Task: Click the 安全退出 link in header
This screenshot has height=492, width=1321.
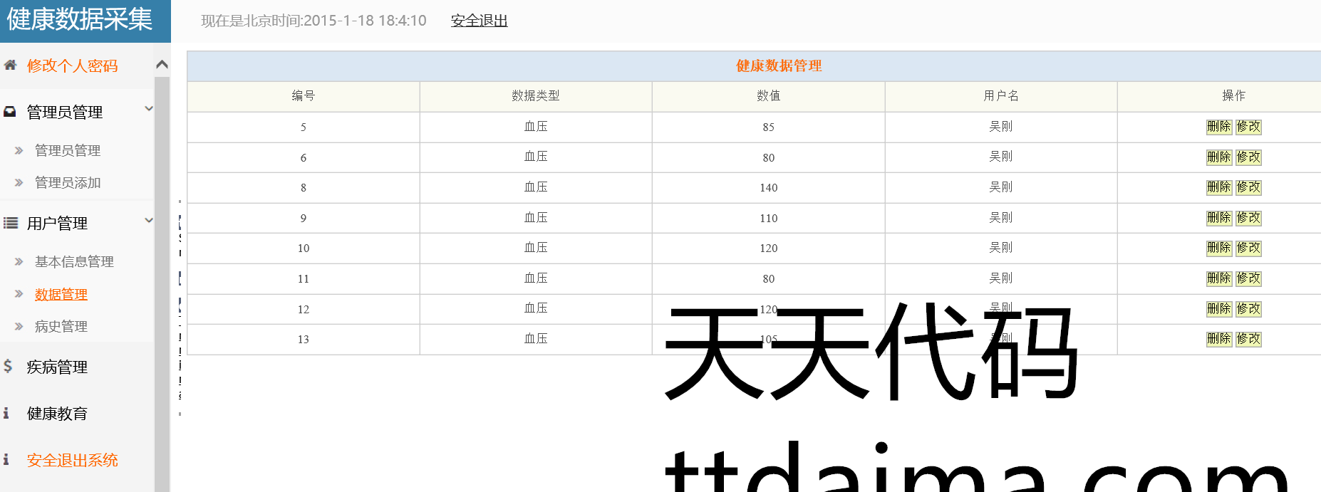Action: point(479,21)
